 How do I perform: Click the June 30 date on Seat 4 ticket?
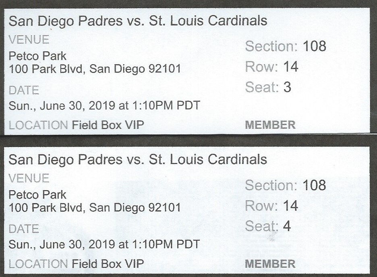pos(104,245)
